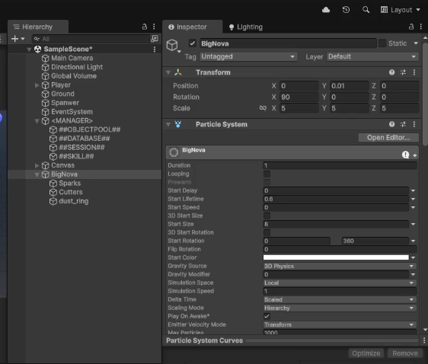Select Directional Light in Hierarchy
The image size is (428, 364).
pyautogui.click(x=77, y=67)
